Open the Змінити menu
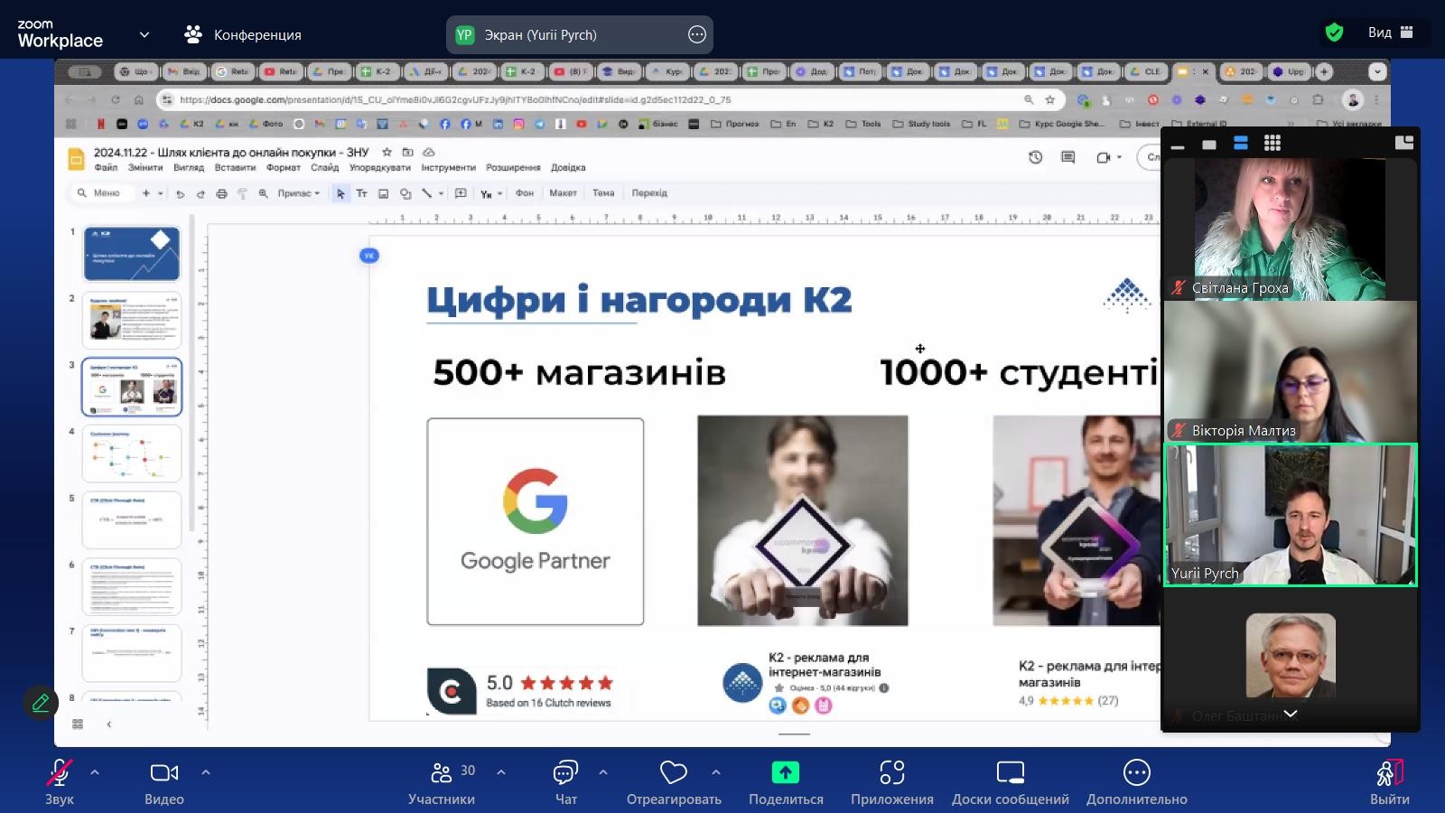The image size is (1445, 813). 145,167
